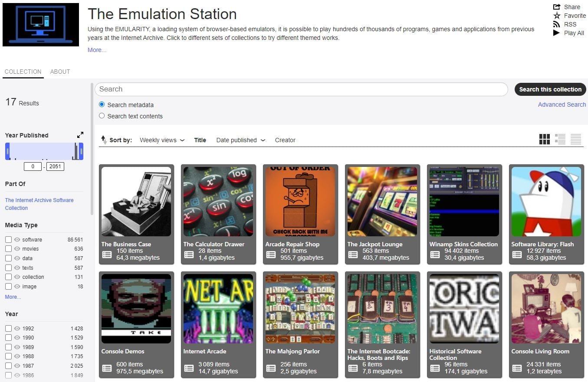Select Search text contents radio button
This screenshot has height=382, width=588.
(102, 116)
